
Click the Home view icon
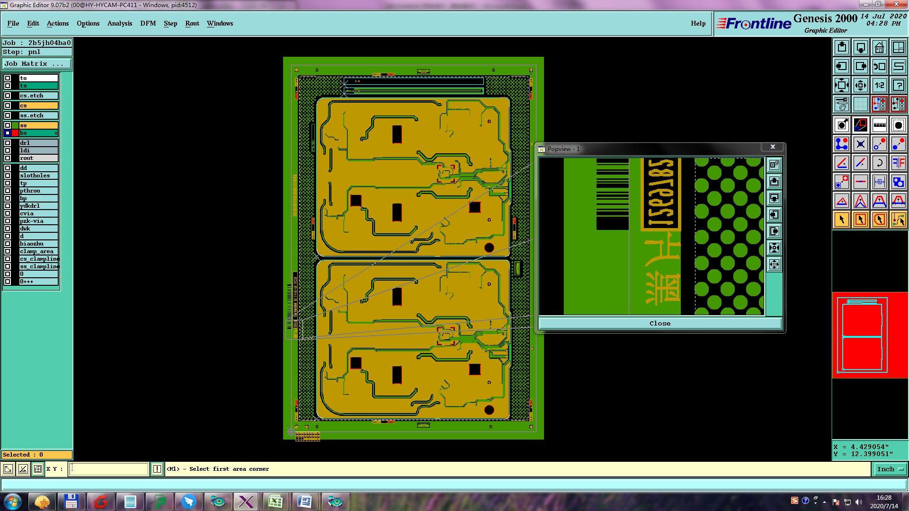[x=879, y=47]
